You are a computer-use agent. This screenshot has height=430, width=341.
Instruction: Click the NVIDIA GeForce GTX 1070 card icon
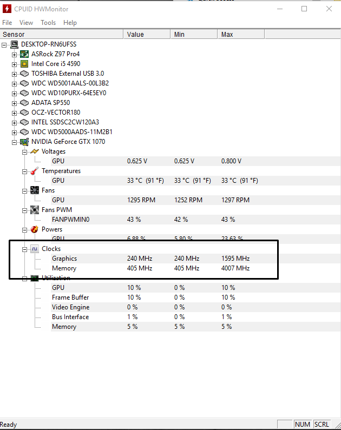click(x=24, y=142)
